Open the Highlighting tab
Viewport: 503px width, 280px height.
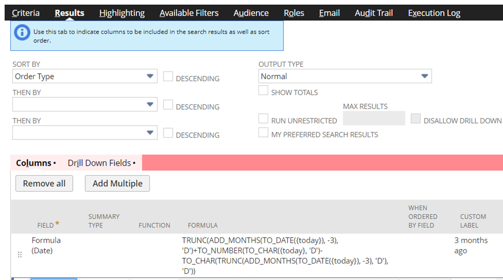pyautogui.click(x=122, y=13)
